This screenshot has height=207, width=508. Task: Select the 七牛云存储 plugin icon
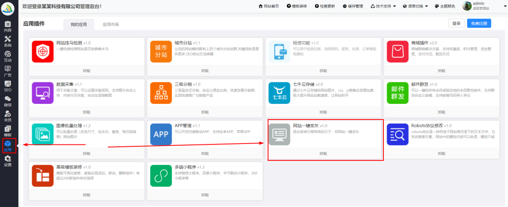[279, 92]
